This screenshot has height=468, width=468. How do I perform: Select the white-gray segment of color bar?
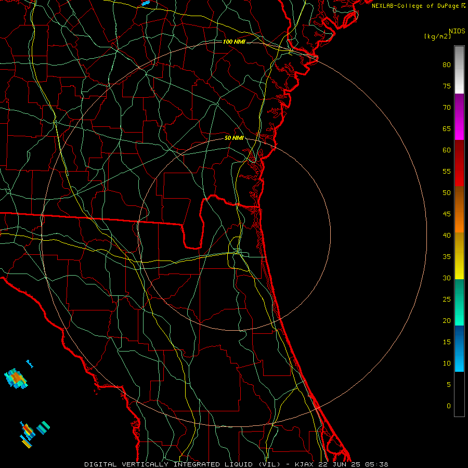[459, 70]
